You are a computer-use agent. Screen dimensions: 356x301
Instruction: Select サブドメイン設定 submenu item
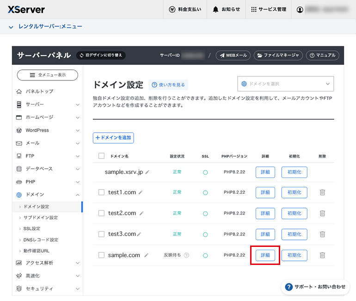40,218
